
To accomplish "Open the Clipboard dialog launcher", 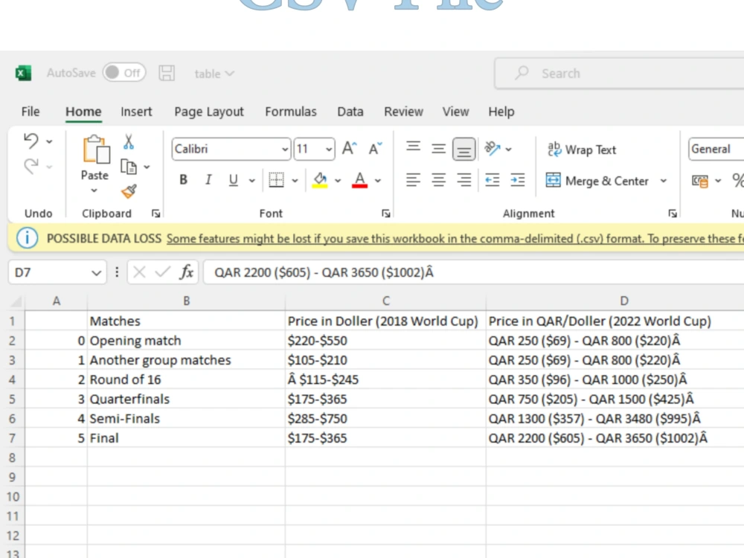I will coord(155,214).
